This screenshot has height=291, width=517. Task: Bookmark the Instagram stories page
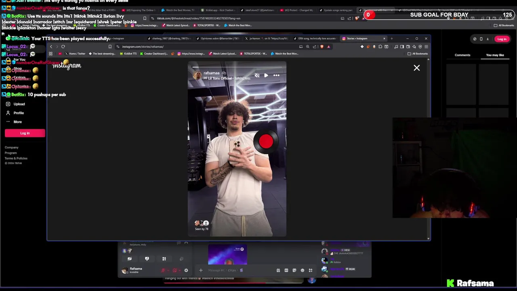[110, 46]
